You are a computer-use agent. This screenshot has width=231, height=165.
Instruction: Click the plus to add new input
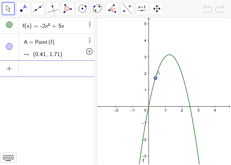9,69
